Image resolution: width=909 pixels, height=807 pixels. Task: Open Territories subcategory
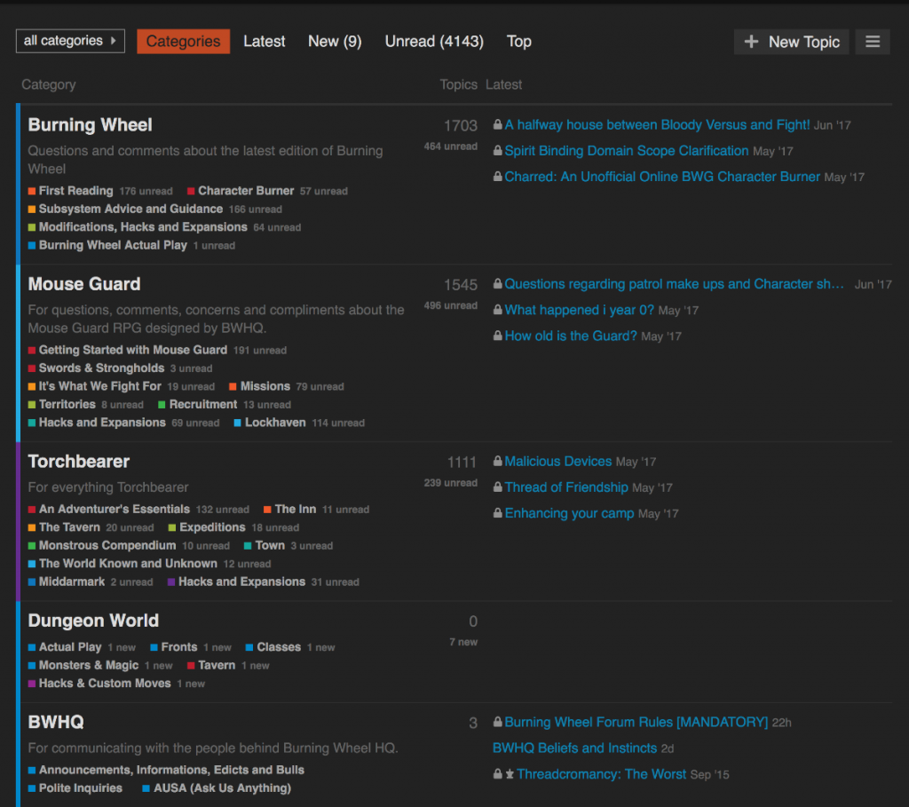[x=67, y=404]
